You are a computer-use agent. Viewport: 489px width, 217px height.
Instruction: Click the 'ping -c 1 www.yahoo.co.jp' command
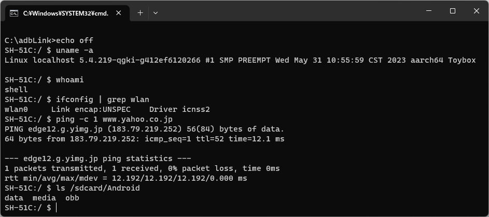click(115, 120)
